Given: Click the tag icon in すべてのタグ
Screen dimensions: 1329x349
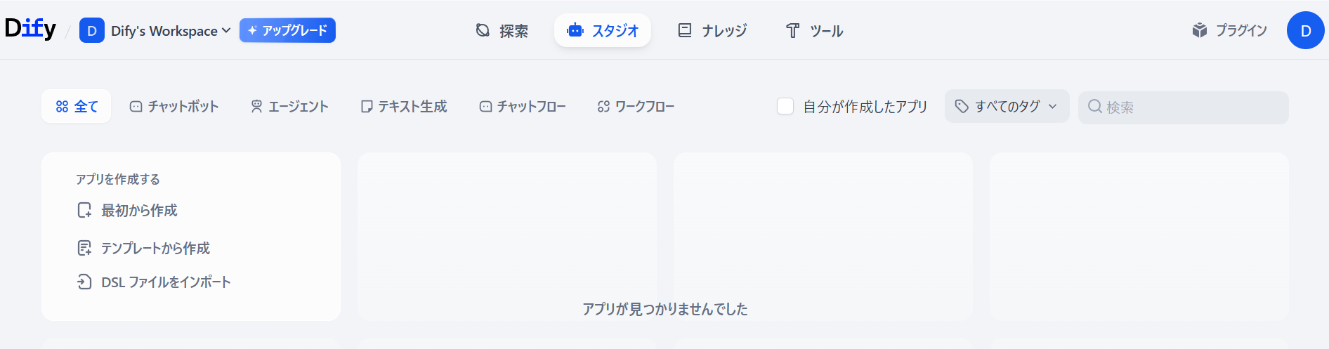Looking at the screenshot, I should (x=962, y=106).
